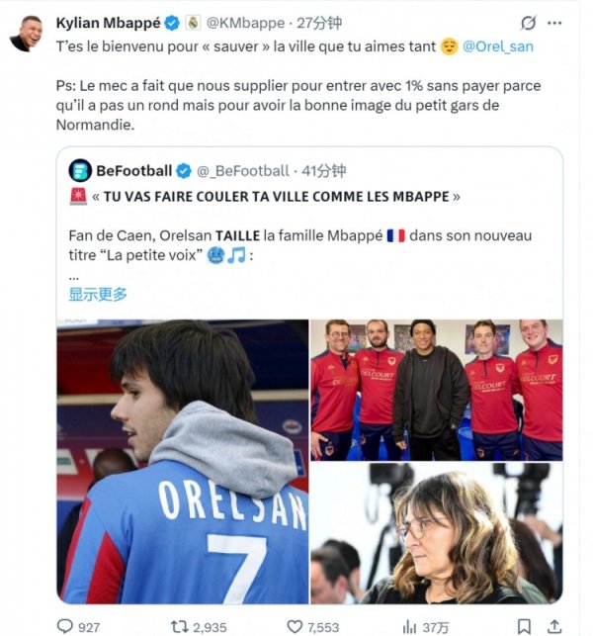Click the BeFootball profile logo
Screen dimensions: 593x636
coord(80,170)
